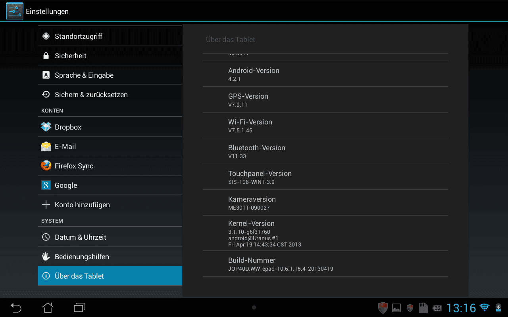508x317 pixels.
Task: Tap the Sichern & zurücksetzen restore icon
Action: click(46, 94)
